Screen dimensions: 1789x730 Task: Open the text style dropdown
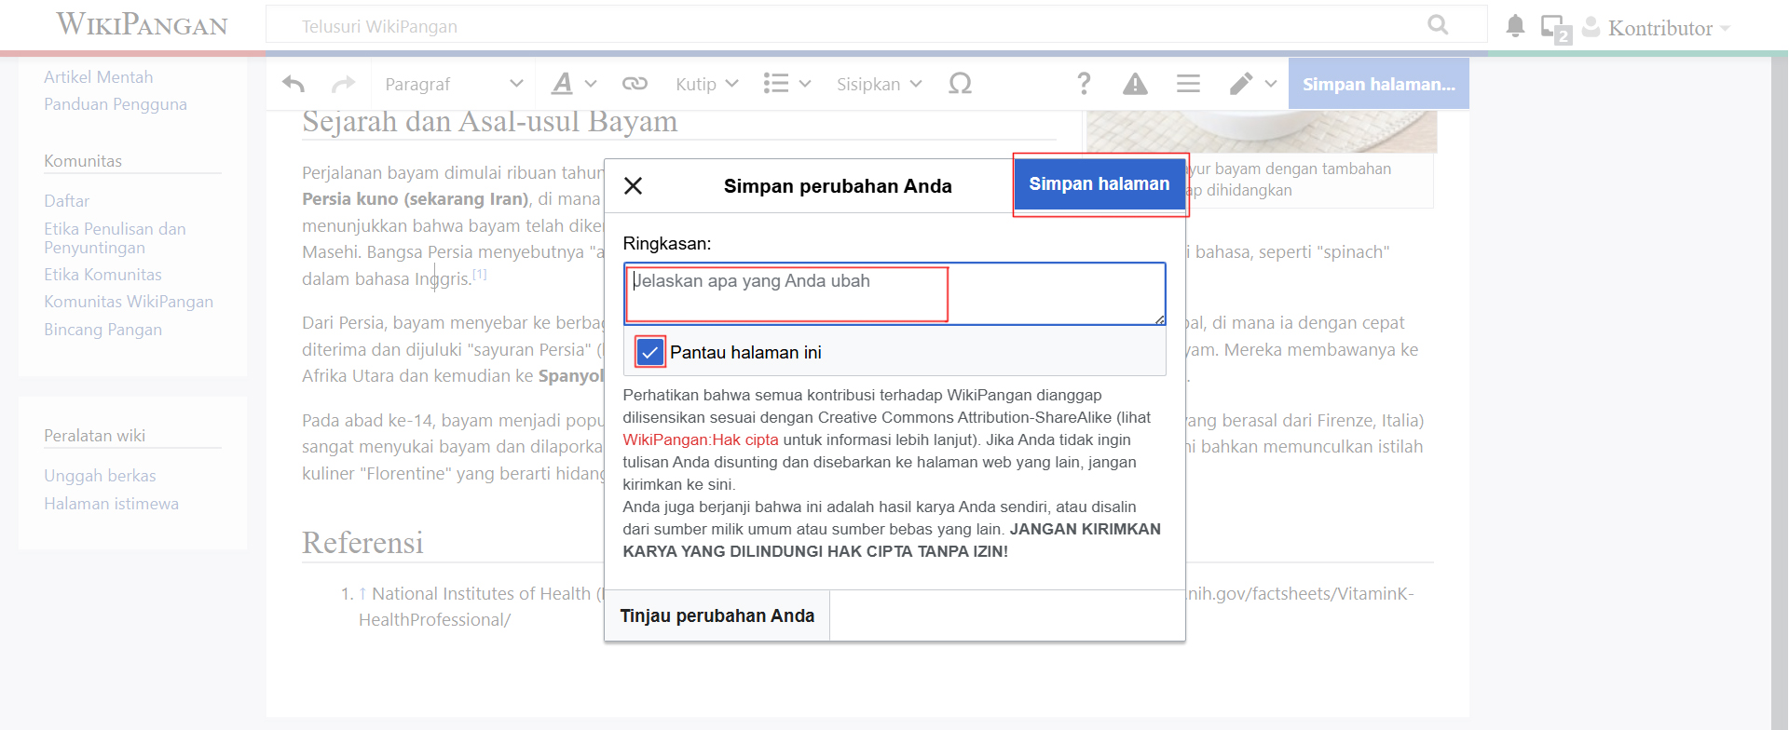573,84
